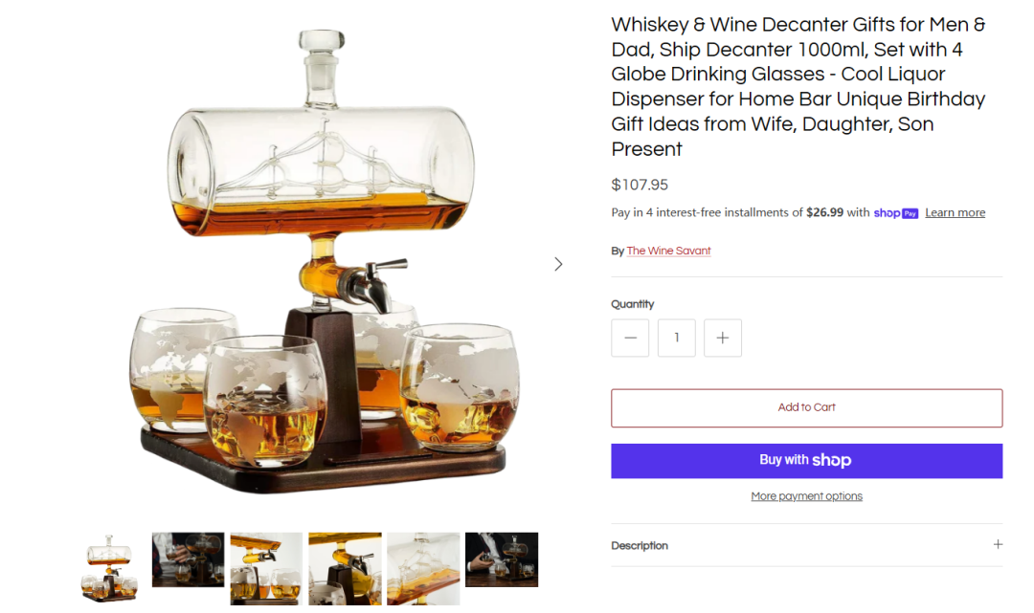The width and height of the screenshot is (1034, 613).
Task: Click the next image arrow chevron
Action: point(558,264)
